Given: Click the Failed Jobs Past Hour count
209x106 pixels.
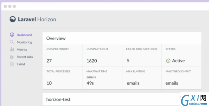Looking at the screenshot, I should point(128,61).
